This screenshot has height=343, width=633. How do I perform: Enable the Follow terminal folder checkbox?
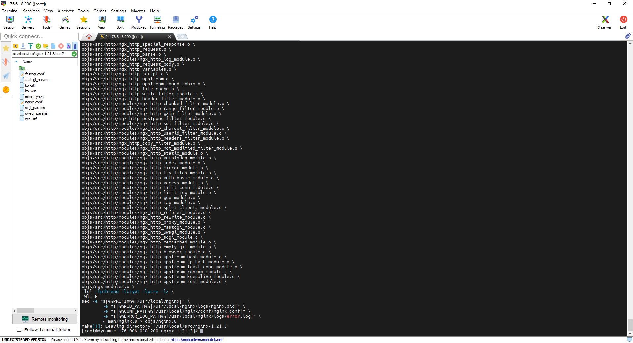tap(19, 329)
